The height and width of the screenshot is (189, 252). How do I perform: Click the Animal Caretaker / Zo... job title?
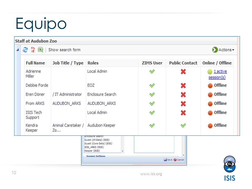click(68, 128)
